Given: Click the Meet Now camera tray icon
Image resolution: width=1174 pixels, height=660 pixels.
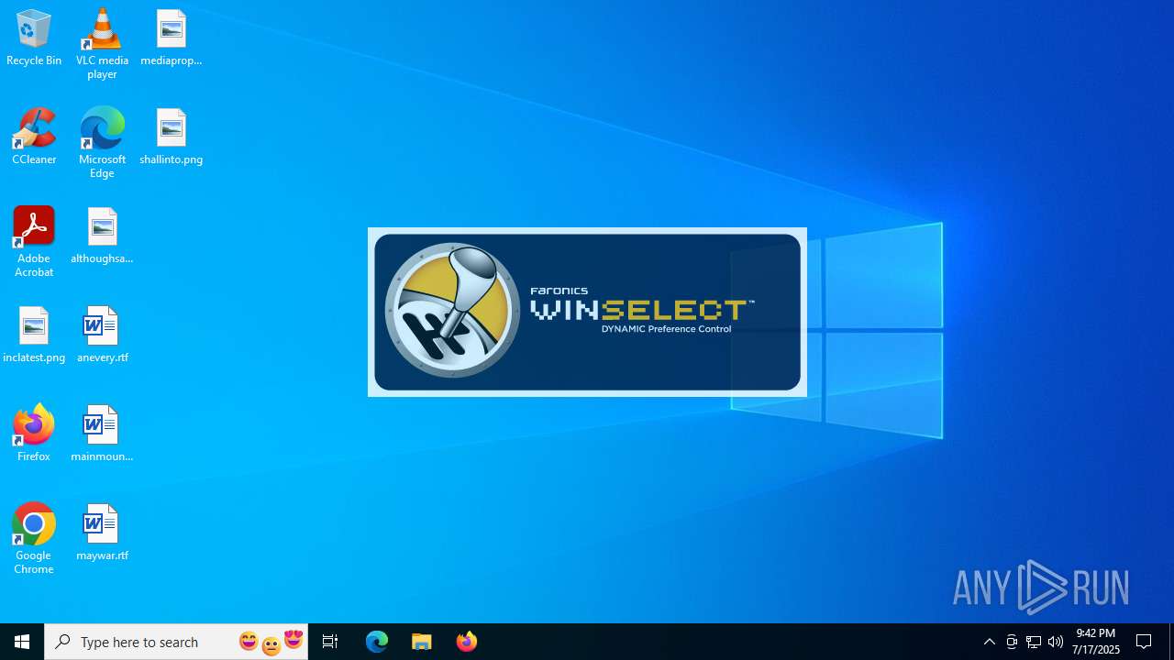Looking at the screenshot, I should coord(1012,642).
